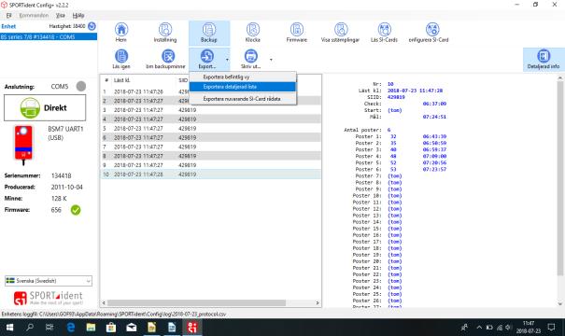Screen dimensions: 565x336
Task: Open the Fil menu
Action: [9, 15]
